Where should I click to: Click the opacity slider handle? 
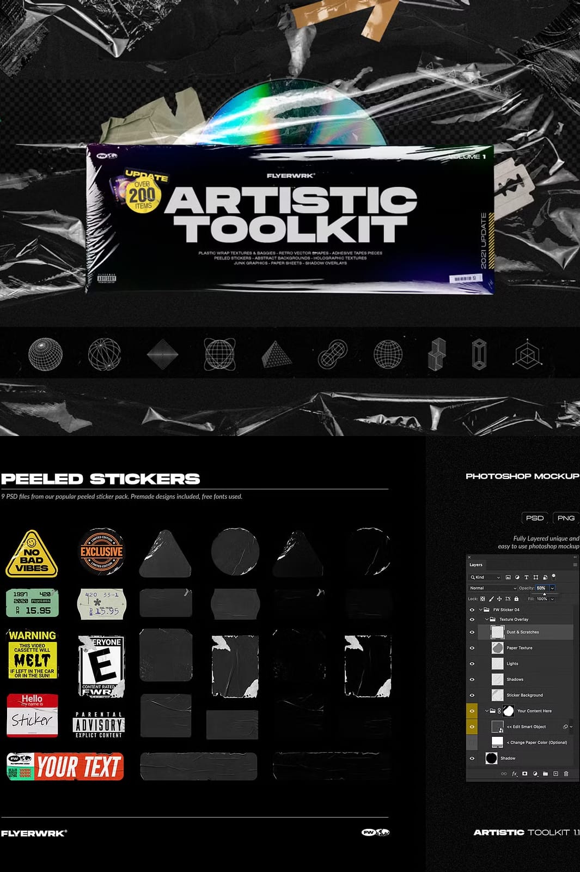544,594
